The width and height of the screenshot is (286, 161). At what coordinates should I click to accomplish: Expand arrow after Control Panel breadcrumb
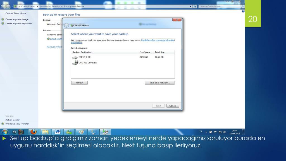click(37, 6)
